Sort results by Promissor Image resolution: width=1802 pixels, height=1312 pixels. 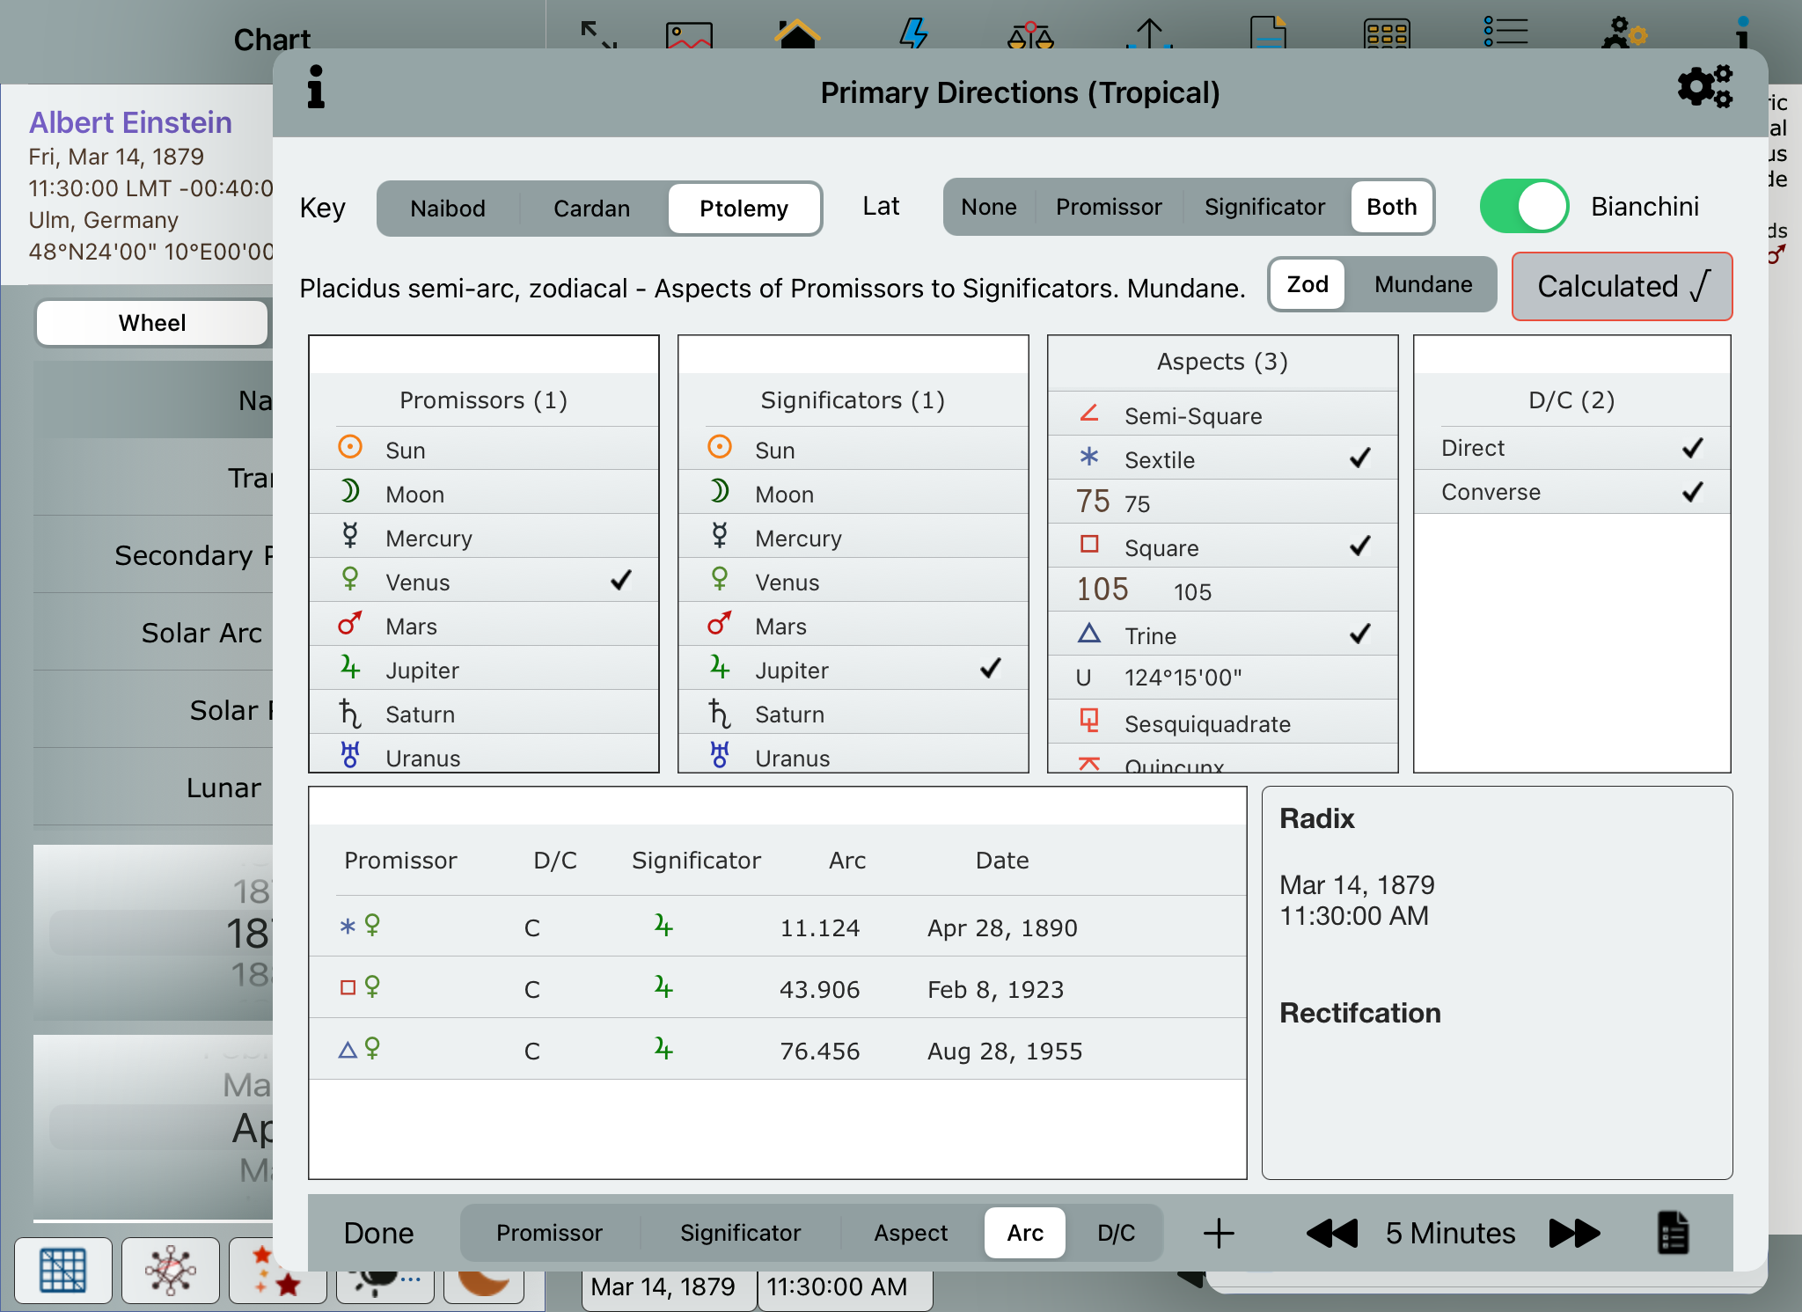pyautogui.click(x=549, y=1233)
